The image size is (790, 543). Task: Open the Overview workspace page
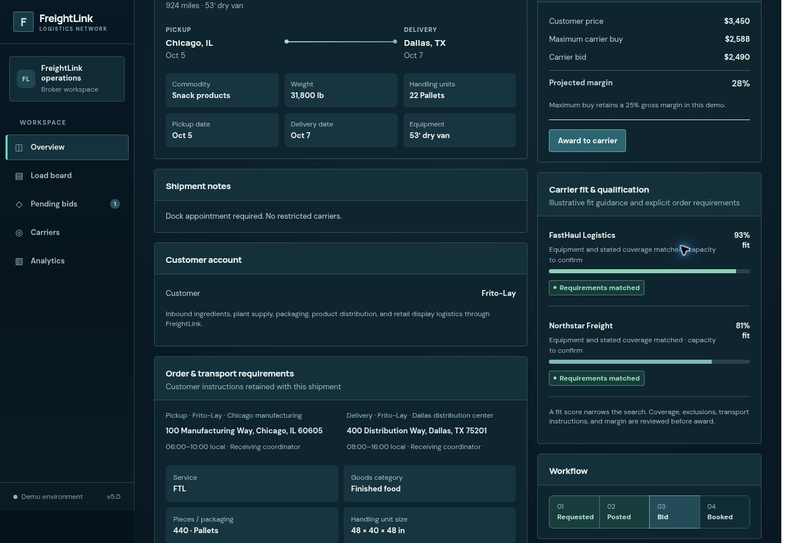click(x=67, y=147)
